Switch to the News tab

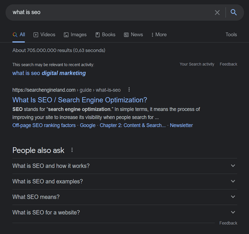click(133, 35)
